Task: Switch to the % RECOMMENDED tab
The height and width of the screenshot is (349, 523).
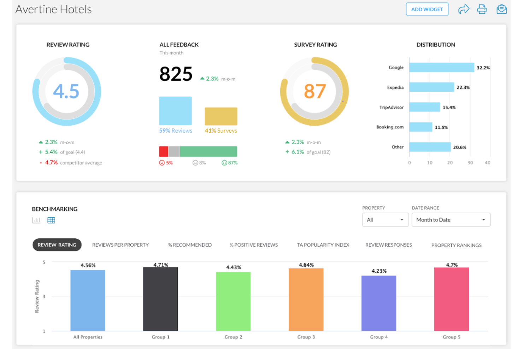Action: 189,245
